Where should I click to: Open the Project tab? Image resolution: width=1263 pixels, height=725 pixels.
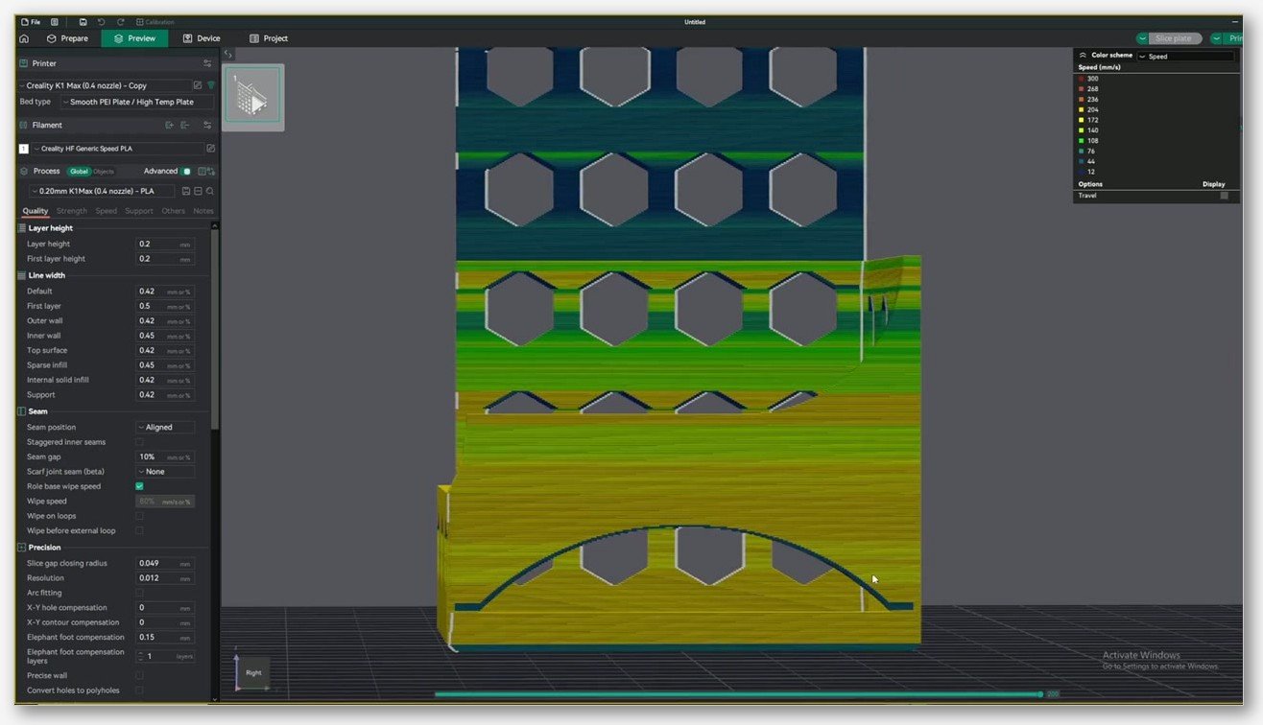point(268,38)
